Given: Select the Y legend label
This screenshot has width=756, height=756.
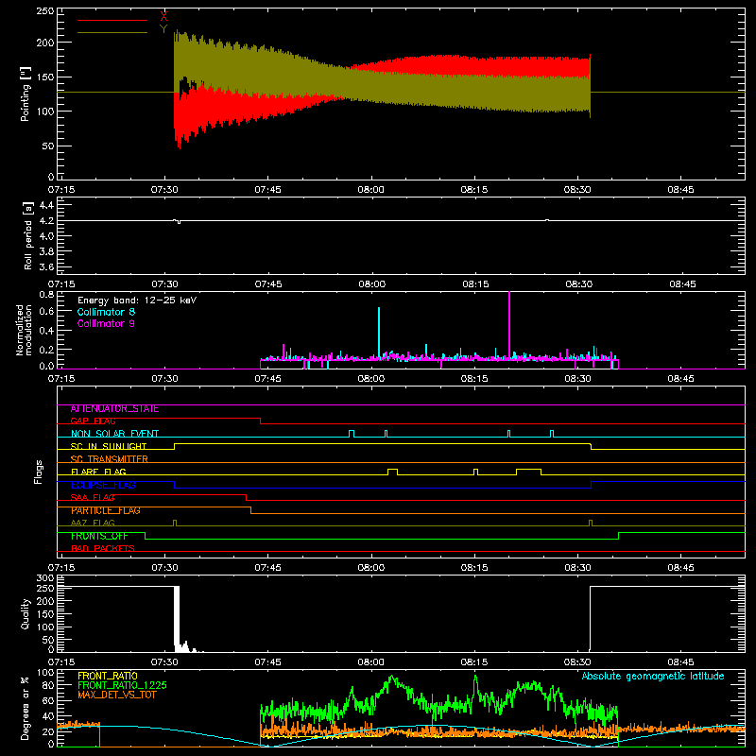Looking at the screenshot, I should pyautogui.click(x=163, y=29).
